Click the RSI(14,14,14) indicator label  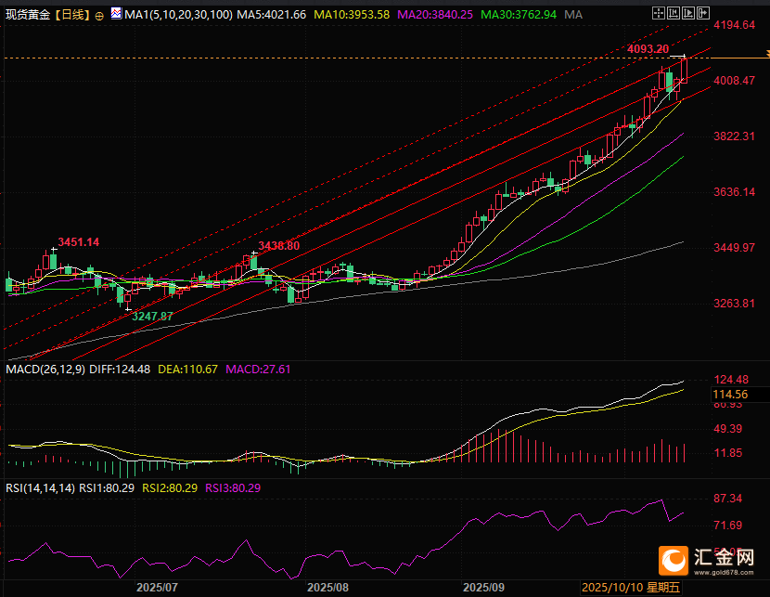click(x=40, y=488)
